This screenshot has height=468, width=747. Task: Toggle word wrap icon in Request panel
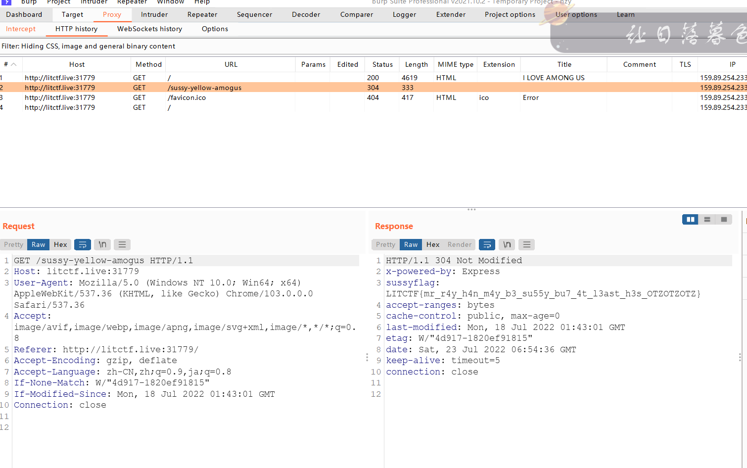tap(83, 244)
